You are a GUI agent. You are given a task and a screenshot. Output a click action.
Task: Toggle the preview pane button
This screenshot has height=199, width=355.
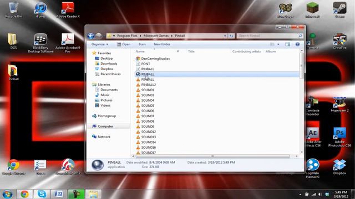coord(287,44)
